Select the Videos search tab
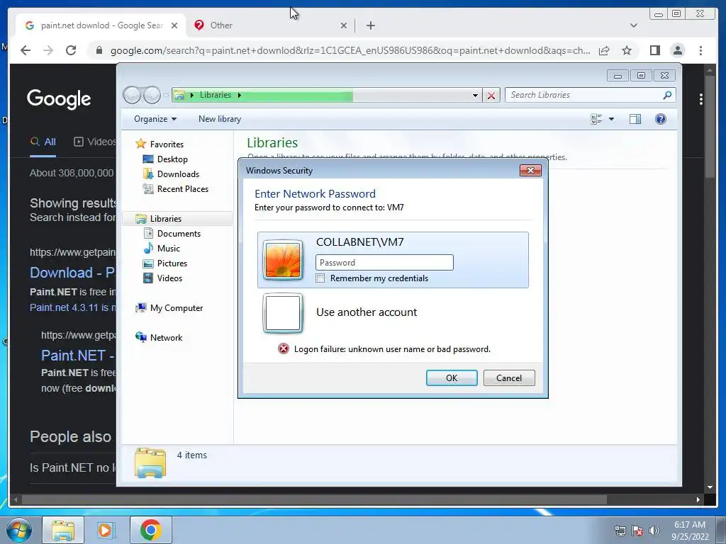 tap(95, 142)
